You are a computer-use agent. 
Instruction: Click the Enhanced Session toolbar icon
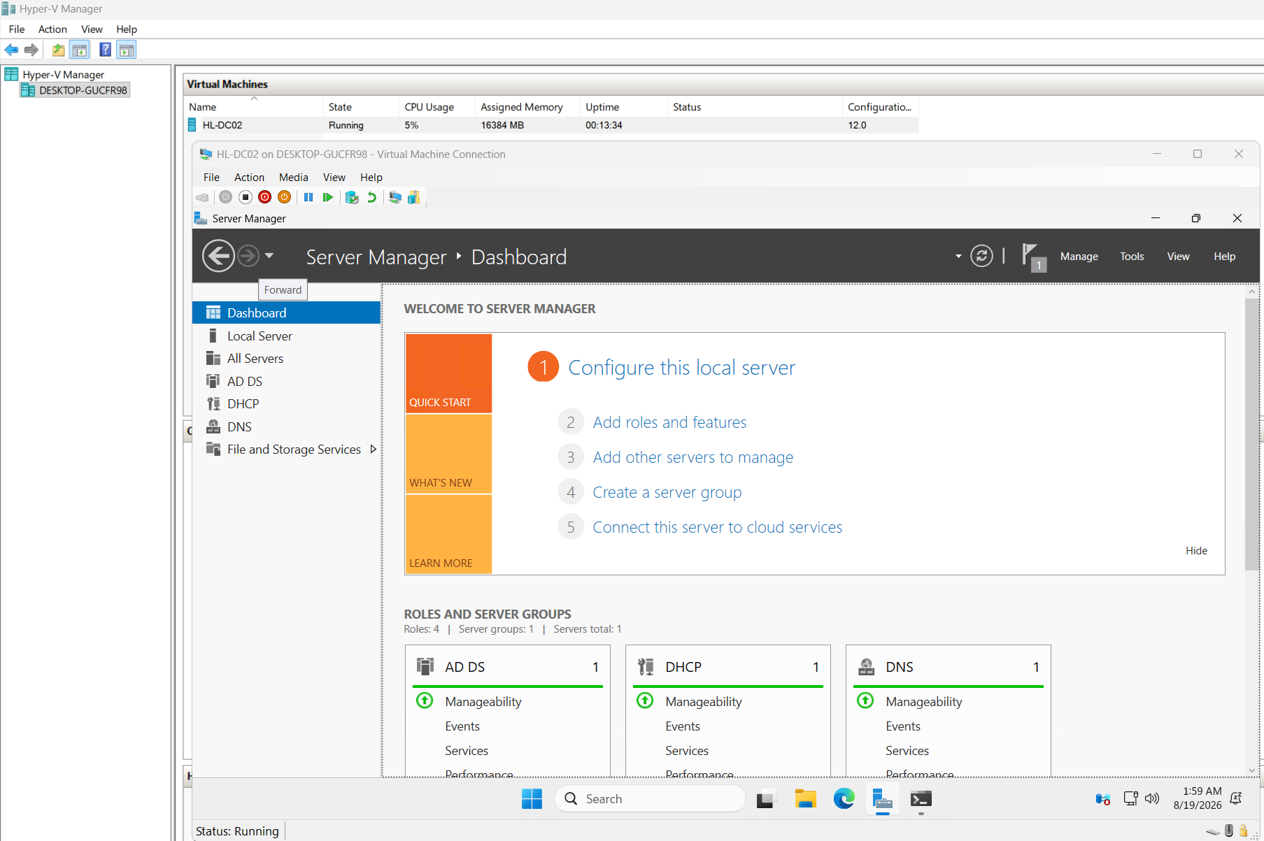coord(395,197)
